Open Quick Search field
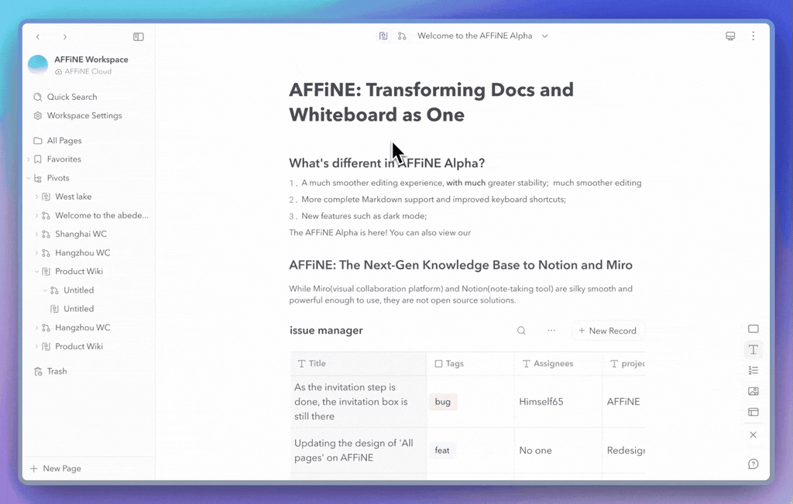793x504 pixels. (x=71, y=97)
